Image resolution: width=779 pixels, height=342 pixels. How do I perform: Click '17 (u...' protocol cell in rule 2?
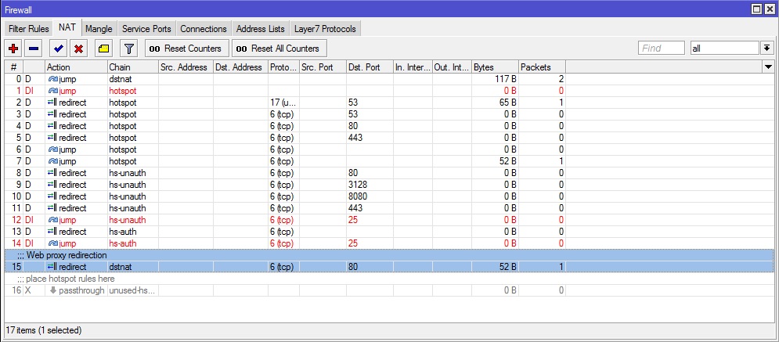(283, 103)
